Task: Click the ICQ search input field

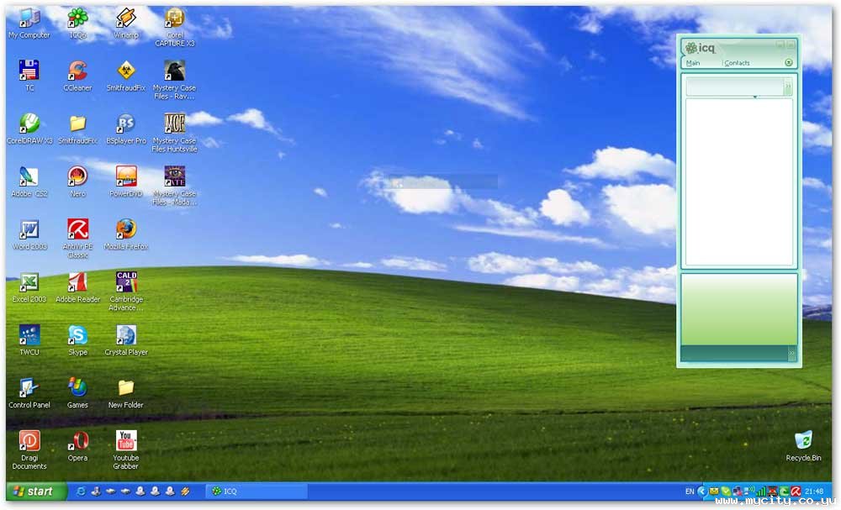Action: 735,87
